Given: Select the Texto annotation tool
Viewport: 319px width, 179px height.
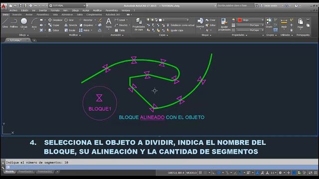Looking at the screenshot, I should pyautogui.click(x=109, y=23).
